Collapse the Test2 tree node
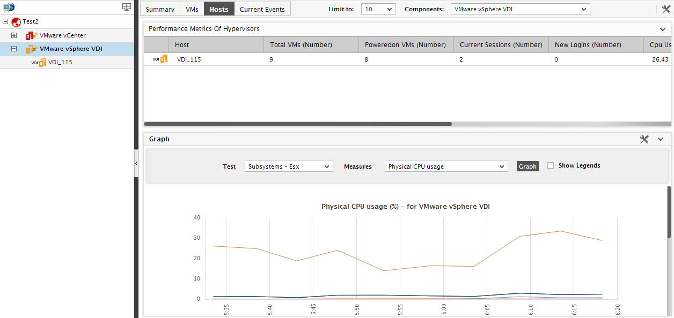 click(5, 22)
